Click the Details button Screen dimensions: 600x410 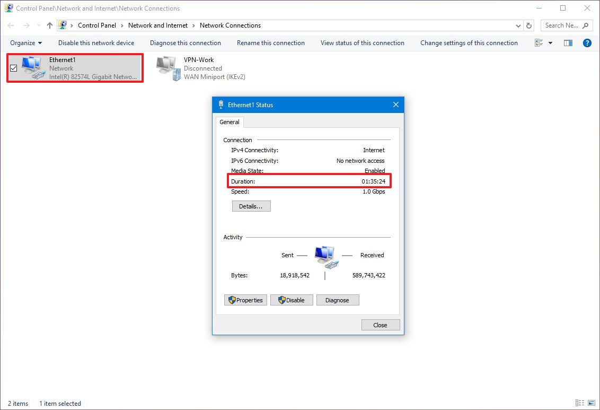[251, 206]
